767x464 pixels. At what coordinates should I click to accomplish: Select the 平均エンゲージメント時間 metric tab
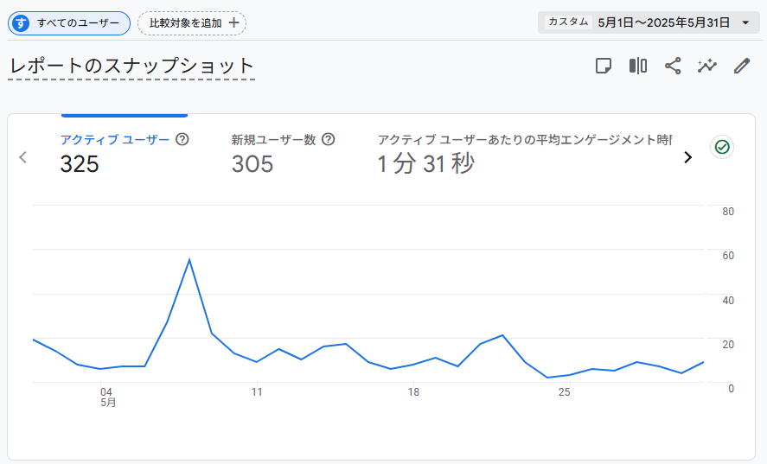[x=524, y=154]
